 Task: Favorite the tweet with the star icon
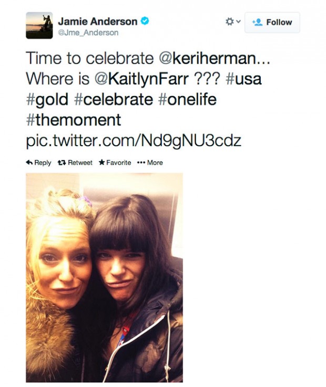(102, 162)
